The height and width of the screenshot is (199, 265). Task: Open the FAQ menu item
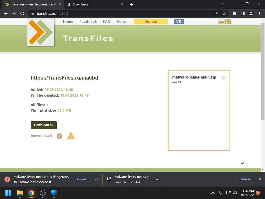click(107, 22)
